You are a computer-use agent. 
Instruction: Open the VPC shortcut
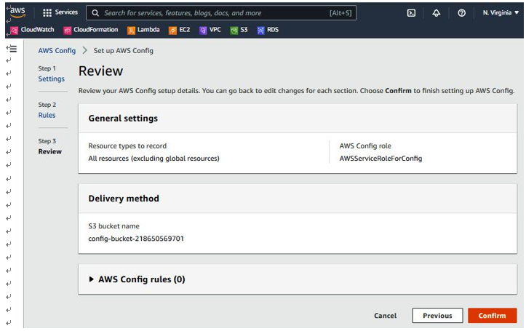pyautogui.click(x=210, y=30)
